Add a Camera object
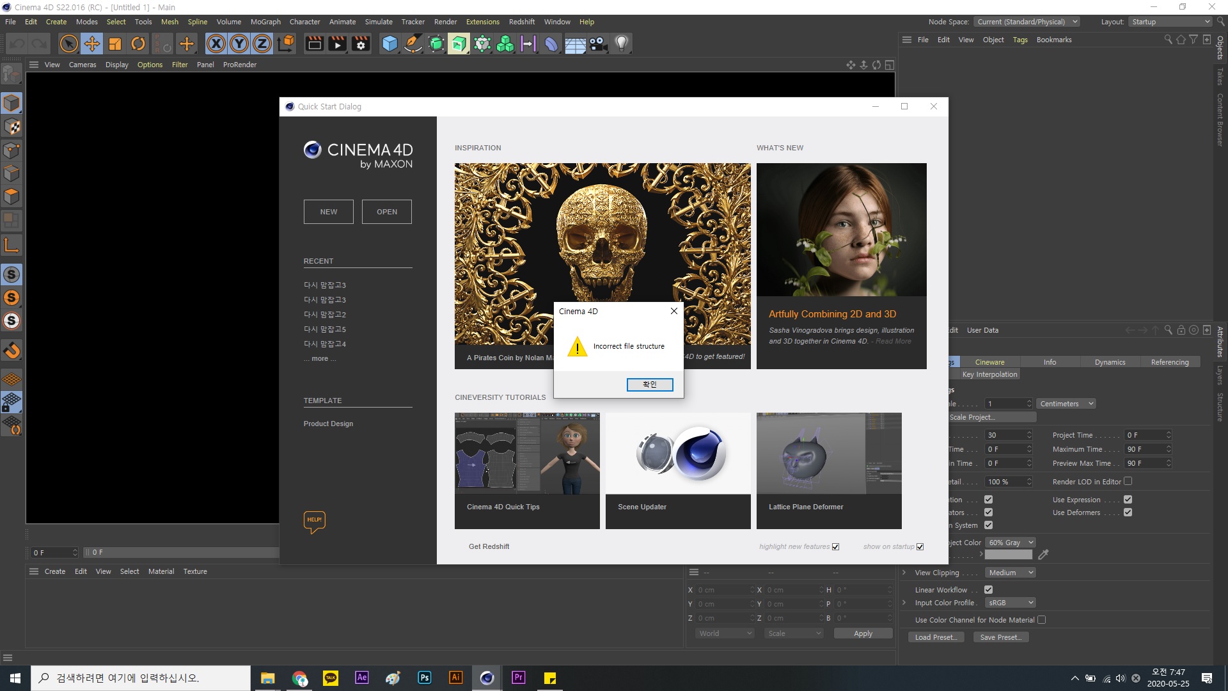 click(598, 44)
